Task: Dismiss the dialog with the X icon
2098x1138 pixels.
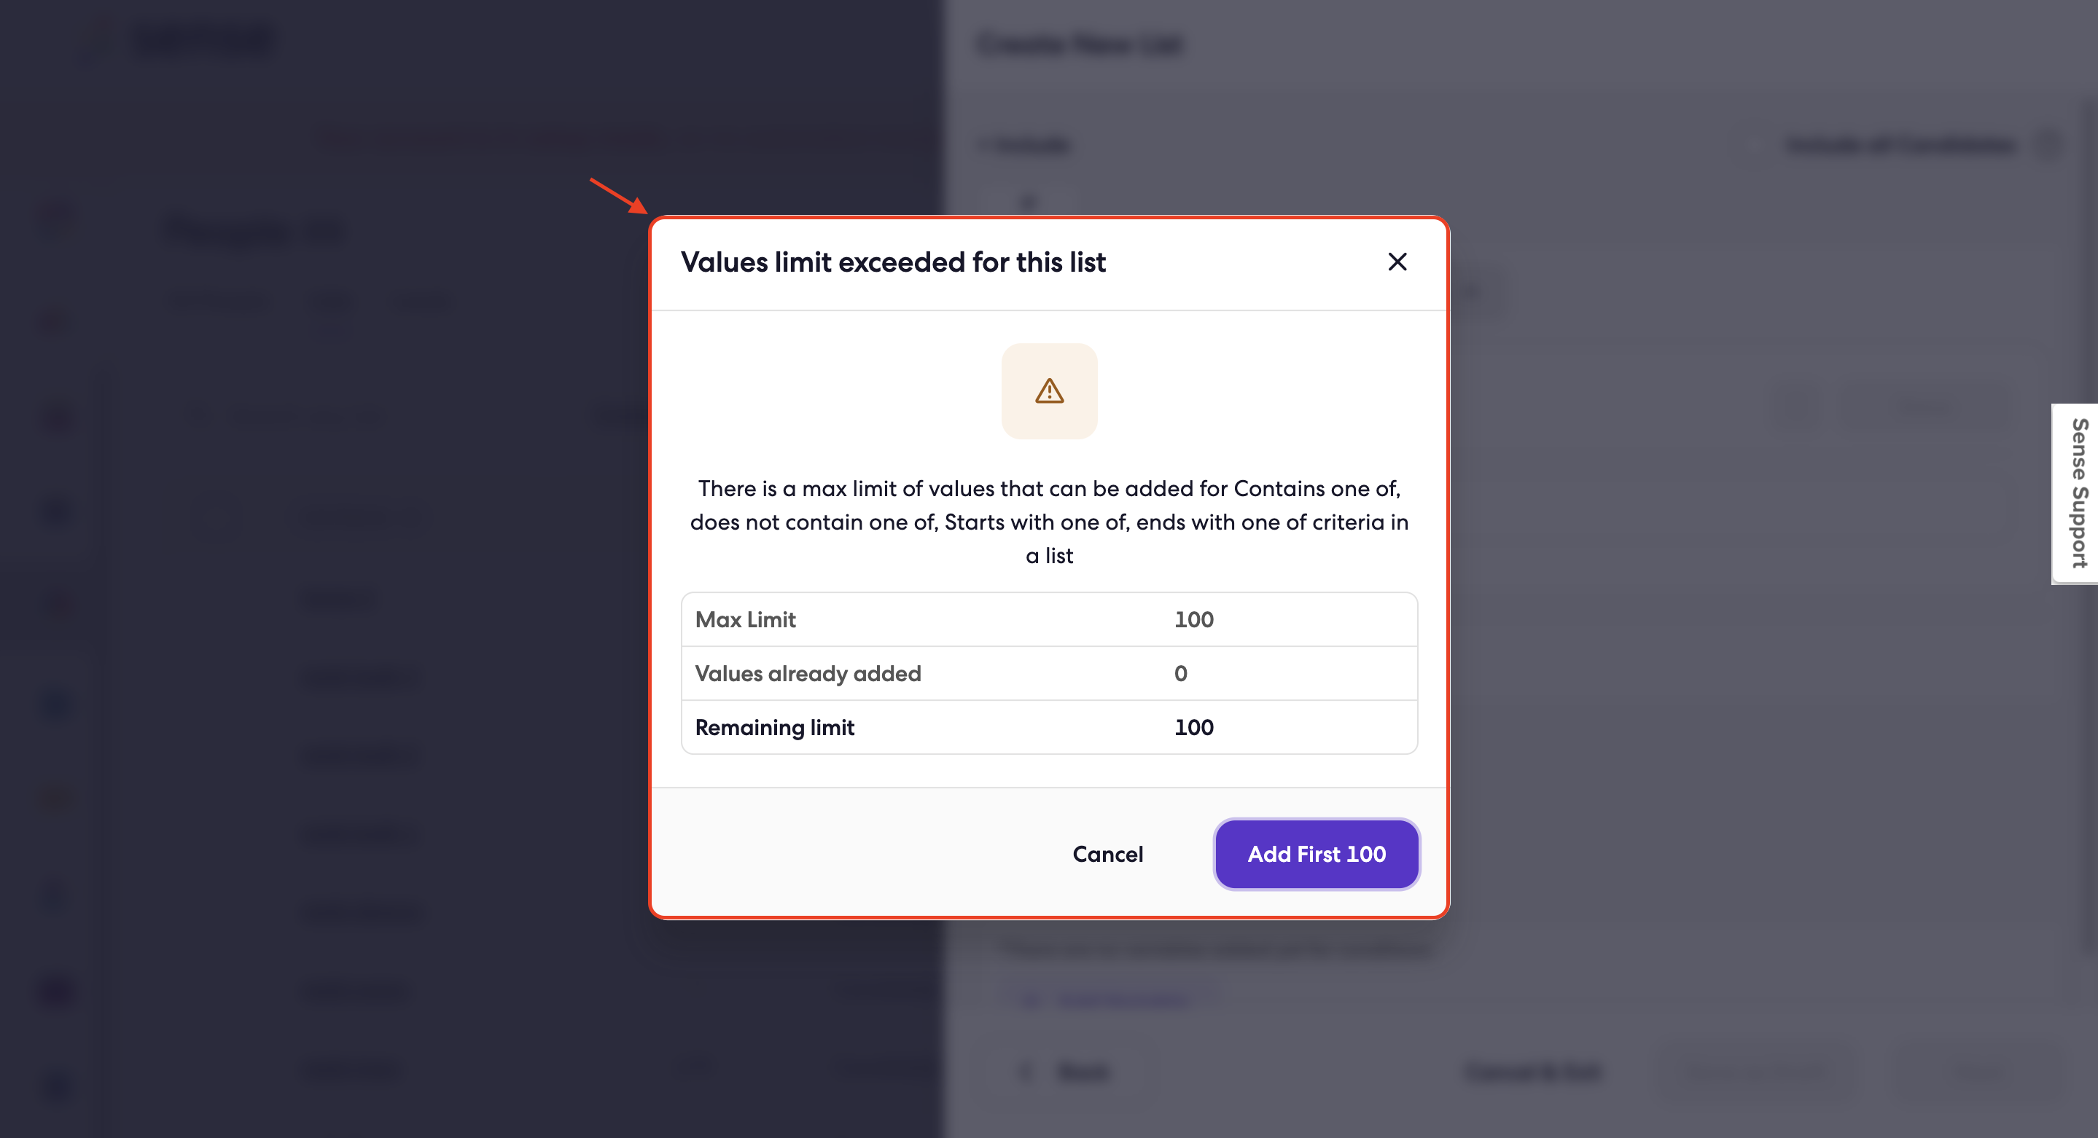Action: [x=1397, y=262]
